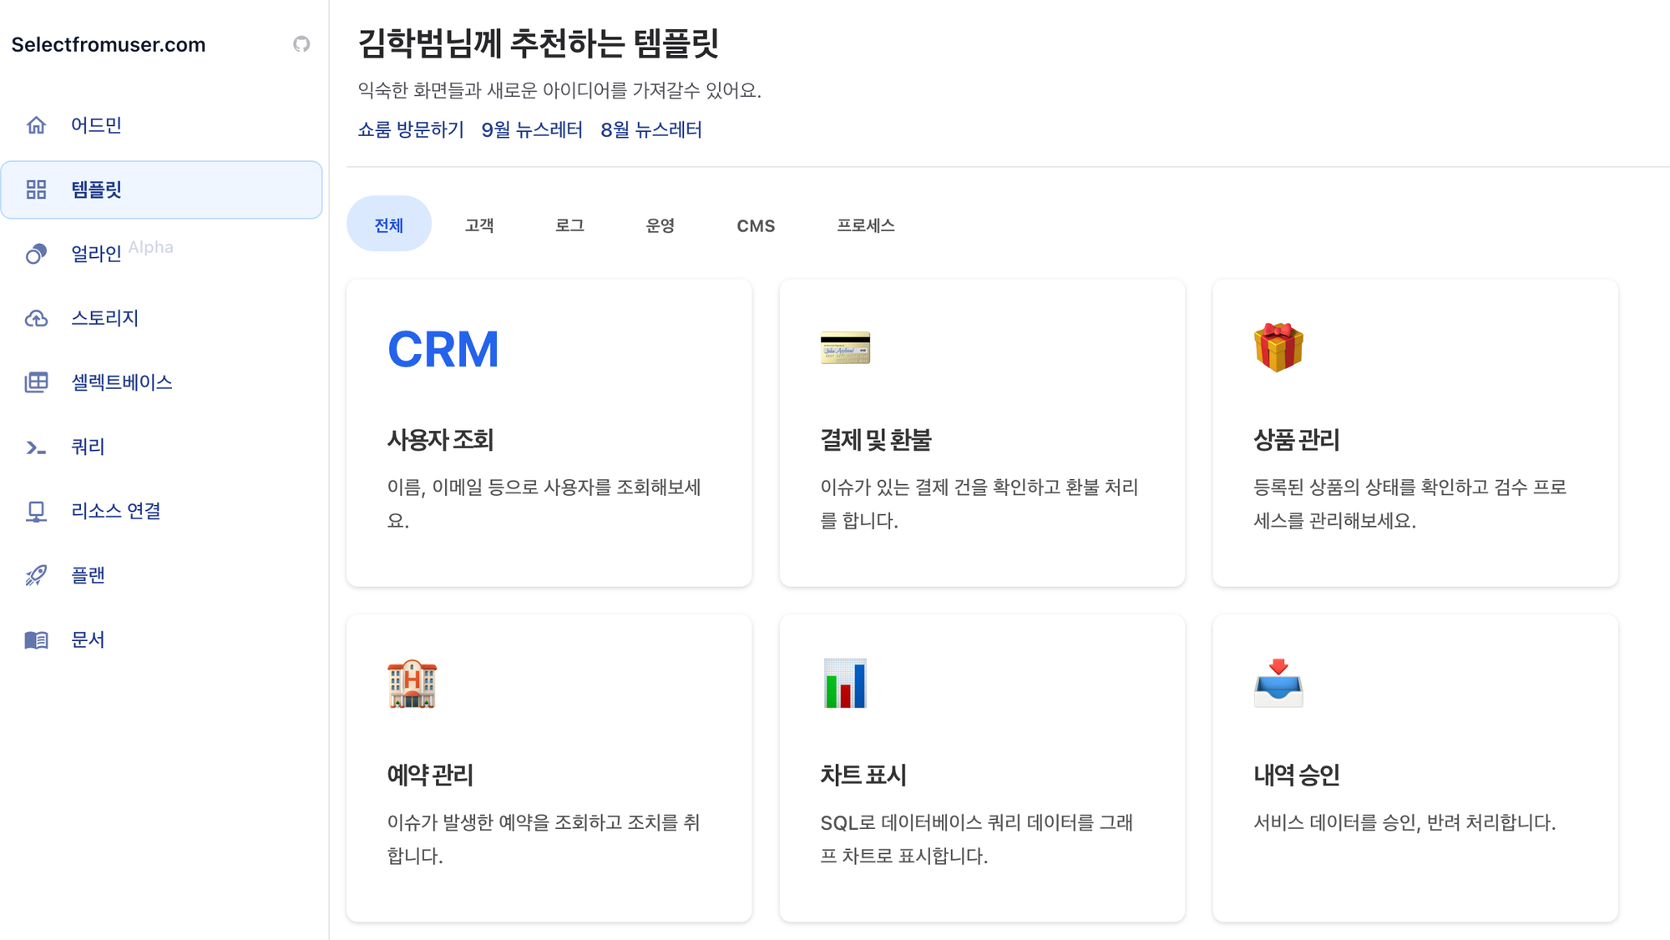Follow the 쇼룸 방문하기 link
This screenshot has height=940, width=1670.
point(411,129)
